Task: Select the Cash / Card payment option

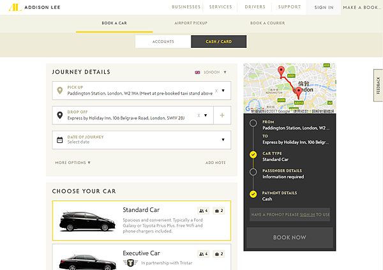Action: tap(218, 41)
